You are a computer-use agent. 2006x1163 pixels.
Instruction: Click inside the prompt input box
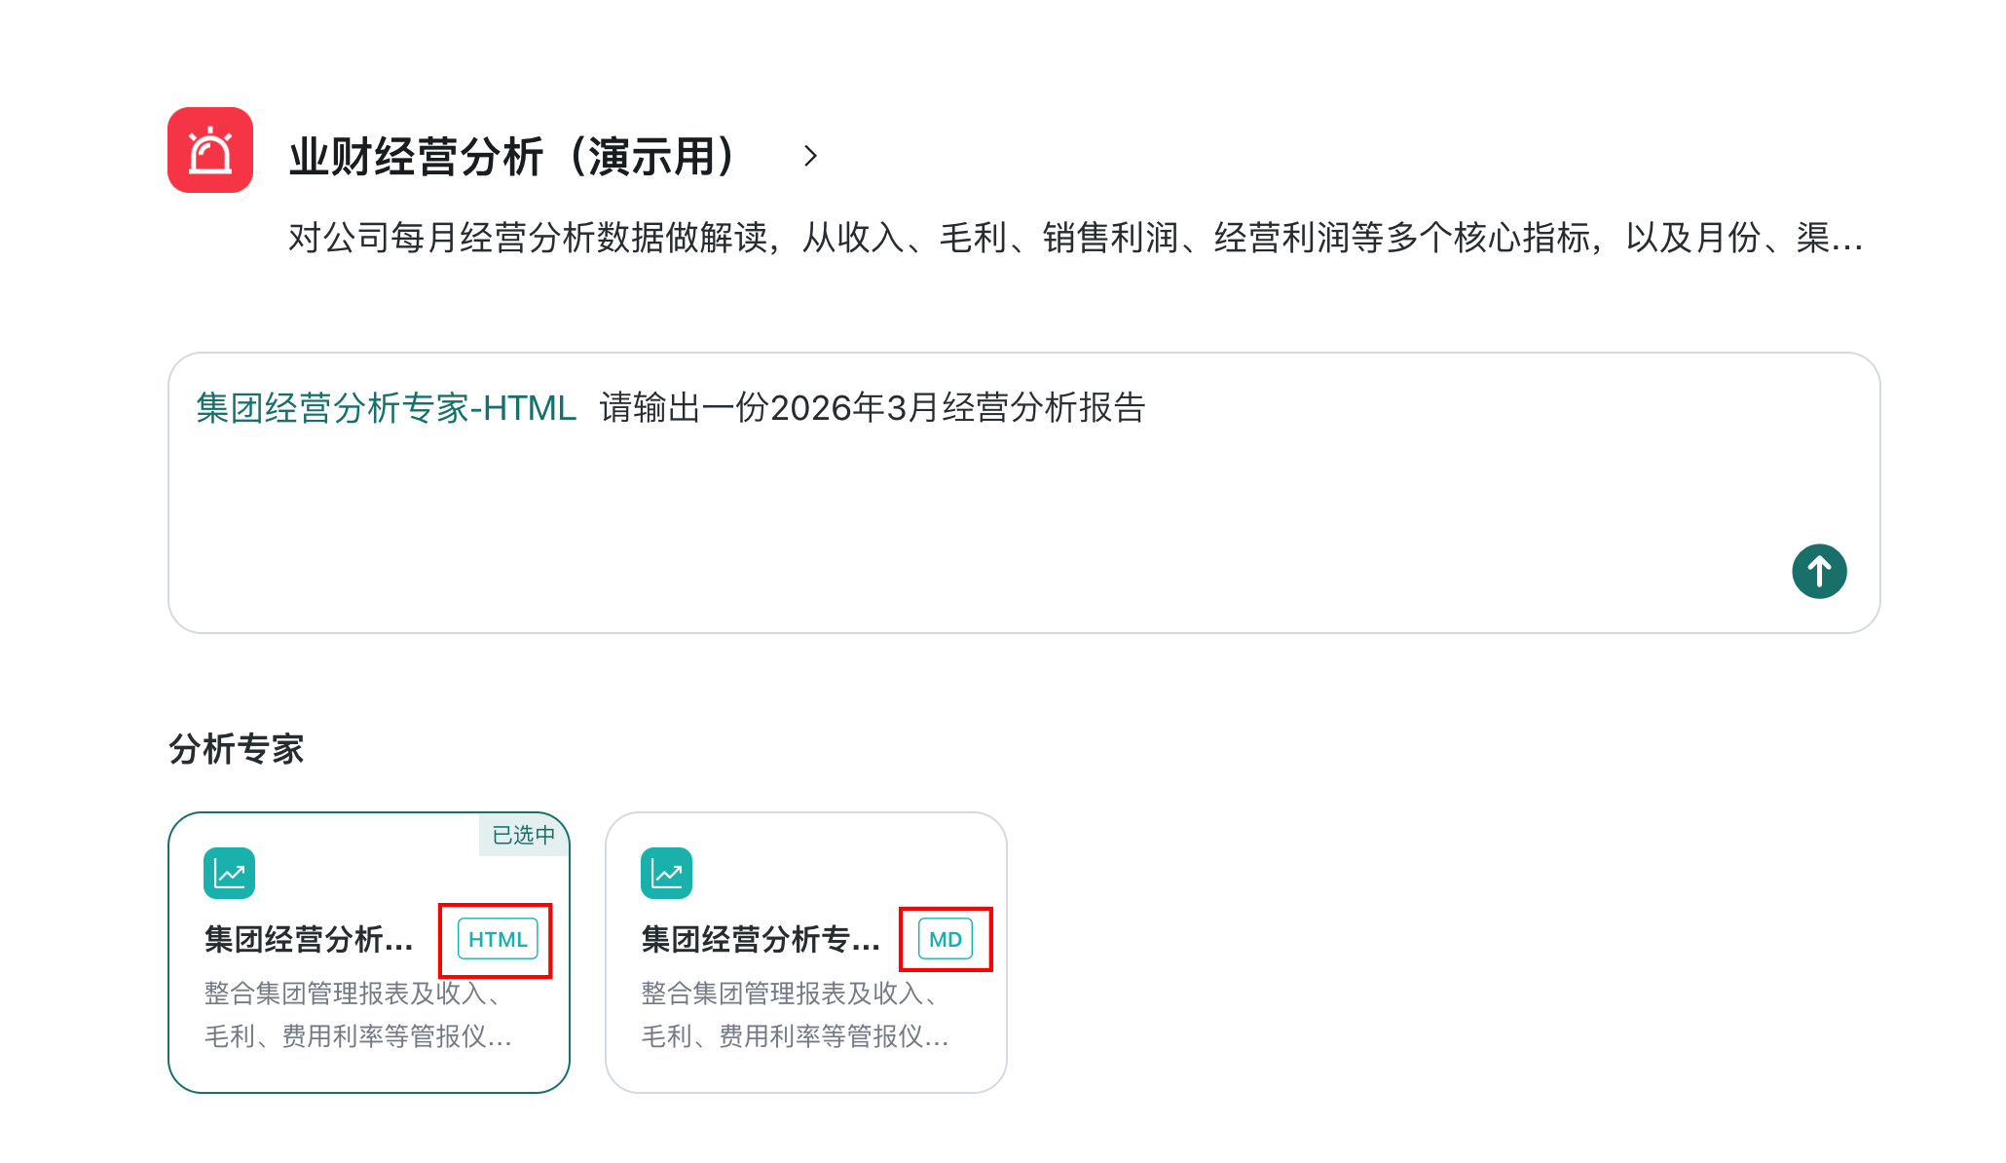tap(1023, 493)
